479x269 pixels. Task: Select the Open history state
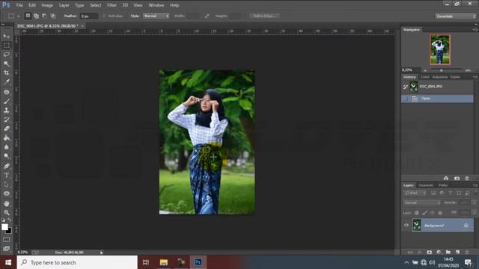click(x=437, y=99)
